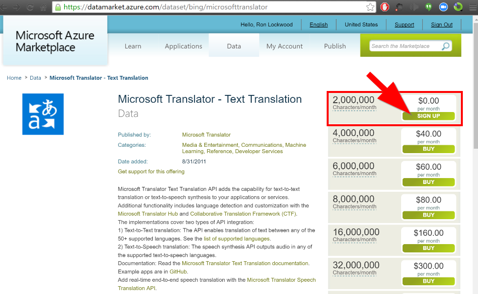This screenshot has height=294, width=478.
Task: Open the My Account tab
Action: pos(284,46)
